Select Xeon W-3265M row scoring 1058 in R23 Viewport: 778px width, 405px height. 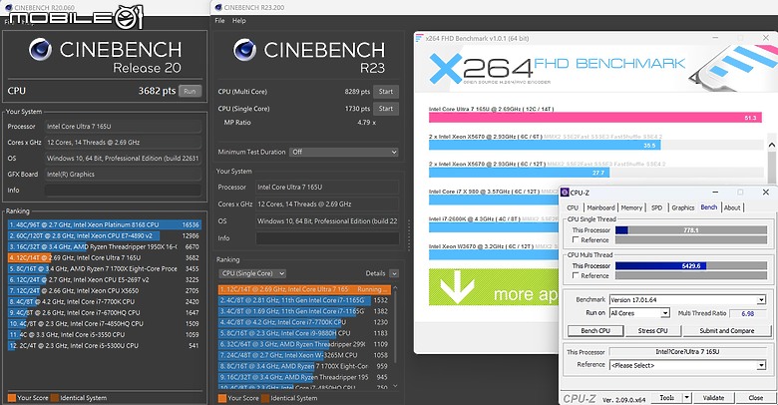pyautogui.click(x=304, y=355)
